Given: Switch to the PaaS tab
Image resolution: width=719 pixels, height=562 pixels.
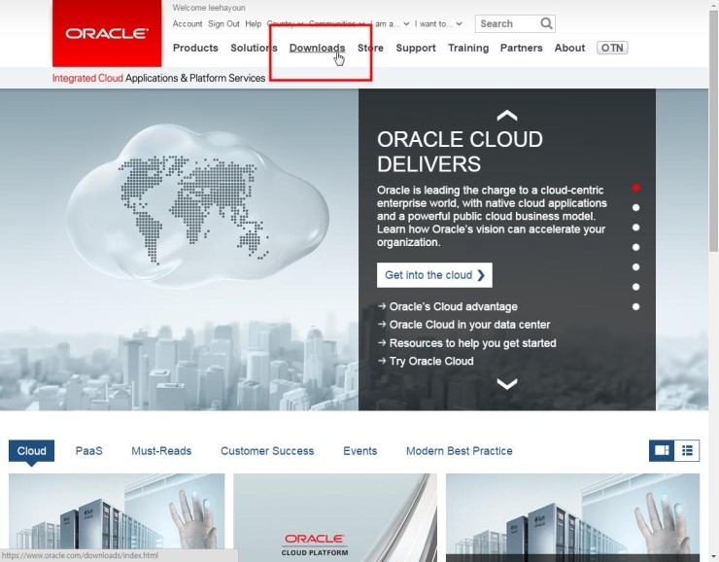Looking at the screenshot, I should [88, 450].
